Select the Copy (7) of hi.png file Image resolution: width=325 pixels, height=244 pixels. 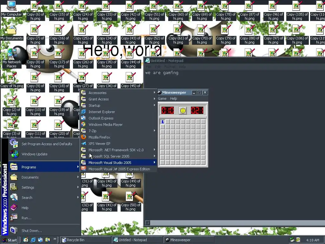tap(35, 34)
